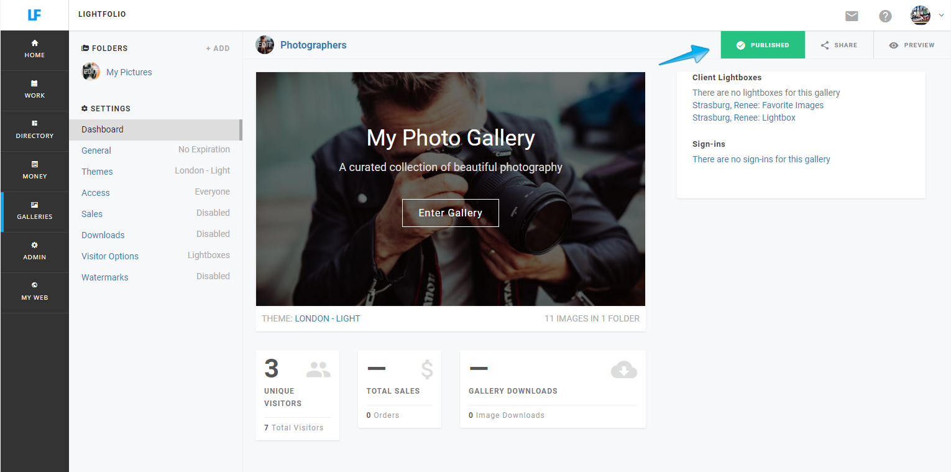Open the mail envelope icon

click(852, 16)
